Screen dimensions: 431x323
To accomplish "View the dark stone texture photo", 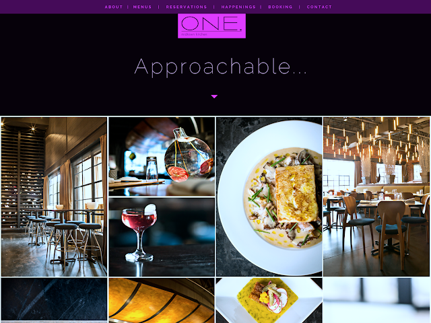I will pos(54,301).
